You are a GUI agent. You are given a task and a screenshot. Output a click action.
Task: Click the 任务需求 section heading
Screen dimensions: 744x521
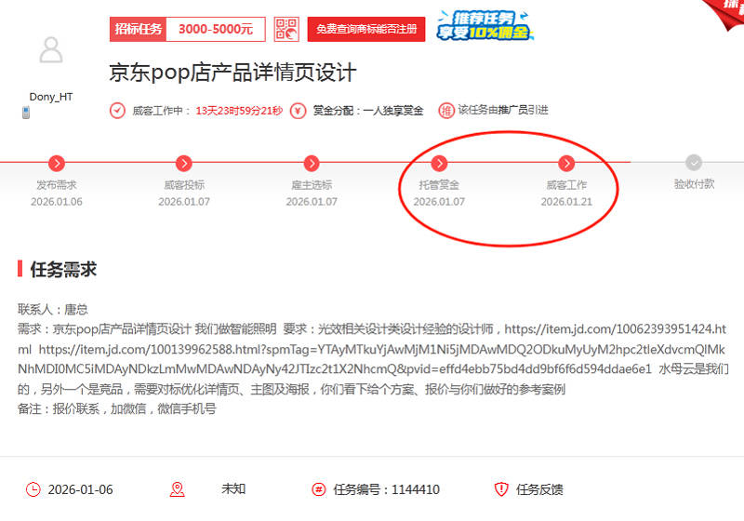[63, 269]
